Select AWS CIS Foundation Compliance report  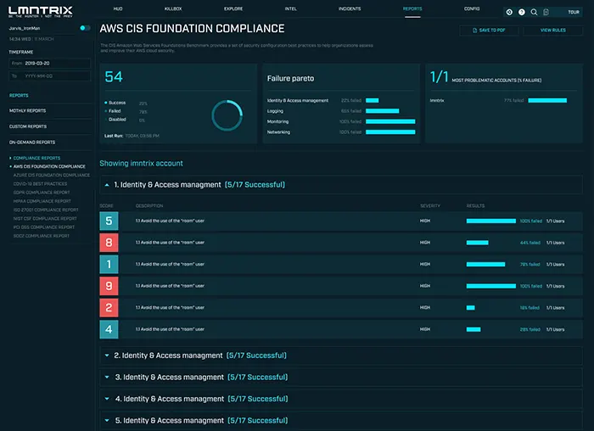(x=49, y=166)
